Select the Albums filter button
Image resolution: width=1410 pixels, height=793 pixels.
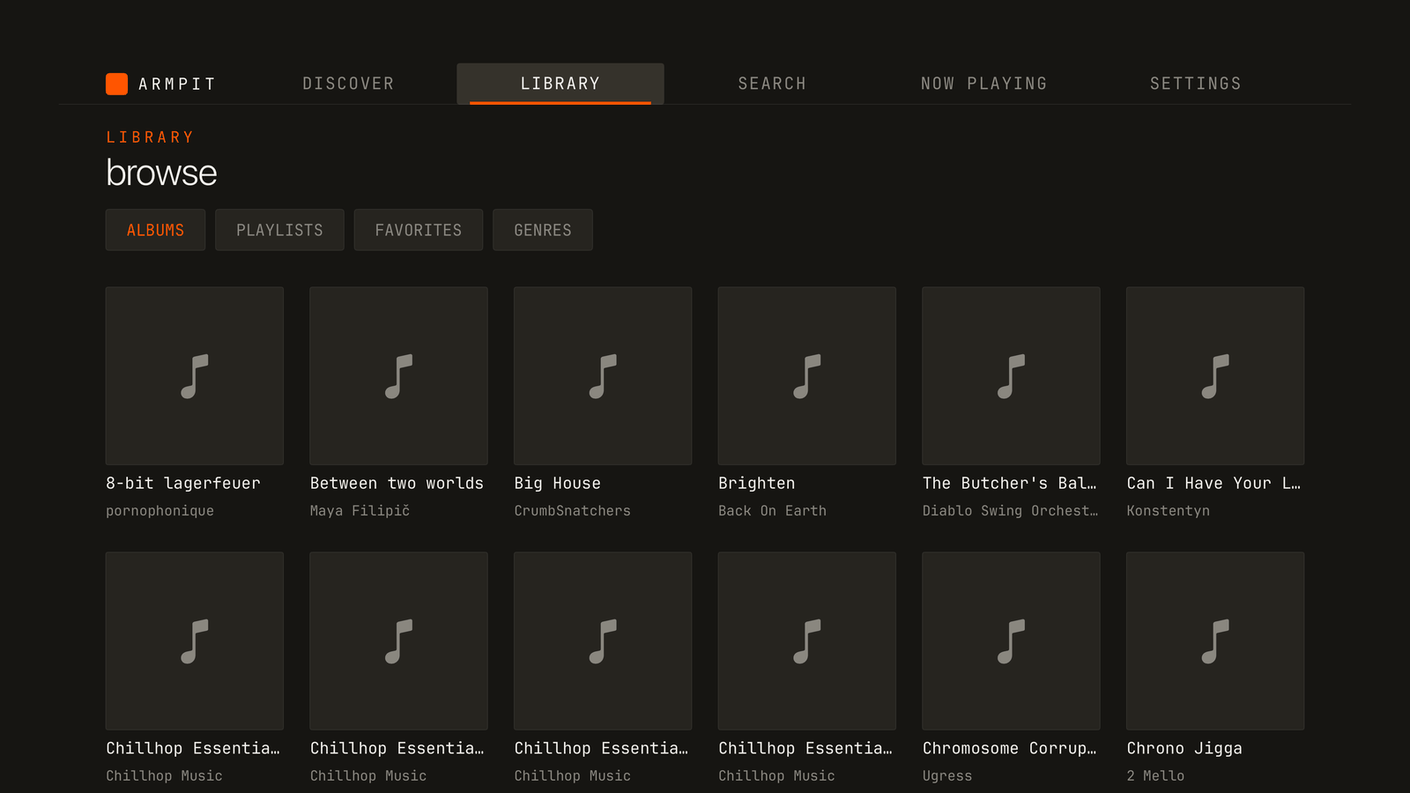(x=155, y=230)
